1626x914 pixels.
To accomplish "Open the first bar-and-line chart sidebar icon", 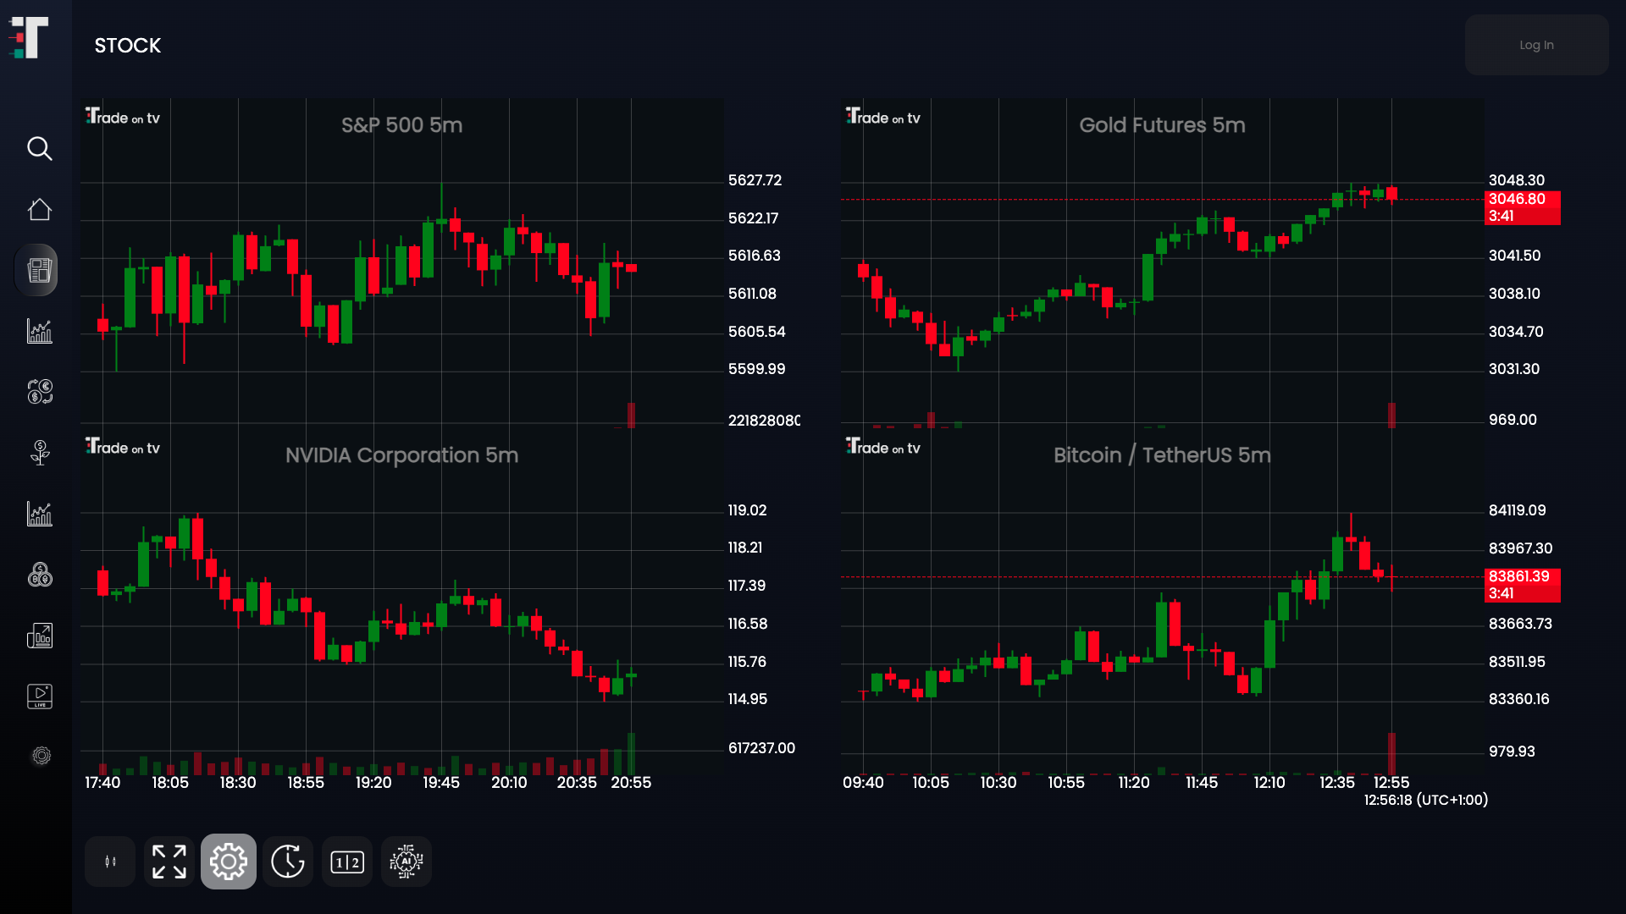I will point(39,331).
